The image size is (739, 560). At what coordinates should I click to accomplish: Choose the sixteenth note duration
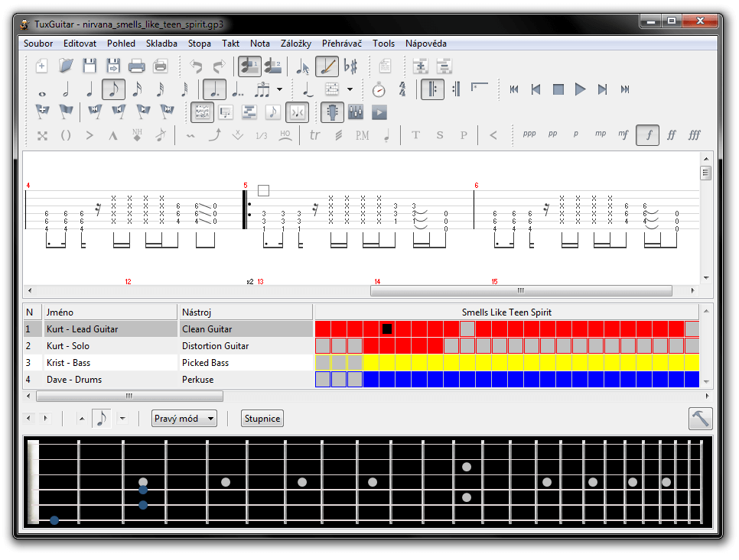(x=137, y=89)
